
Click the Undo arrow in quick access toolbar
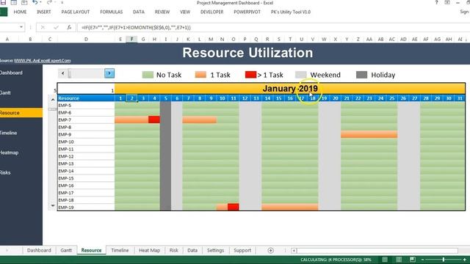tap(35, 3)
